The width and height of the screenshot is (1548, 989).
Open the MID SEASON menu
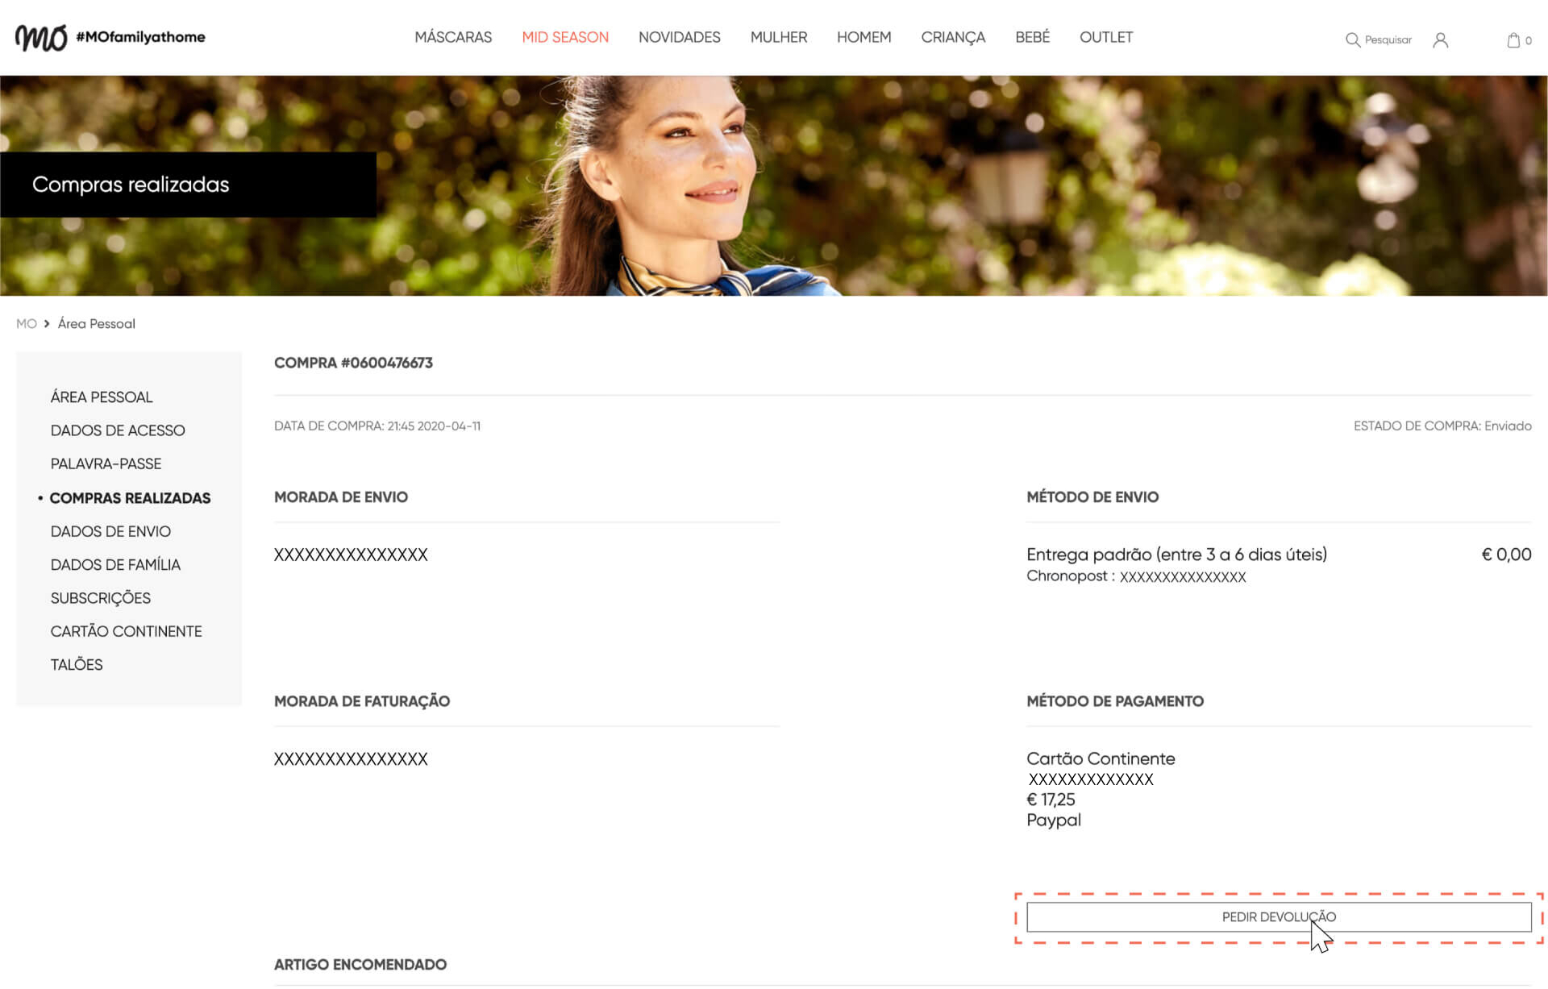point(564,37)
